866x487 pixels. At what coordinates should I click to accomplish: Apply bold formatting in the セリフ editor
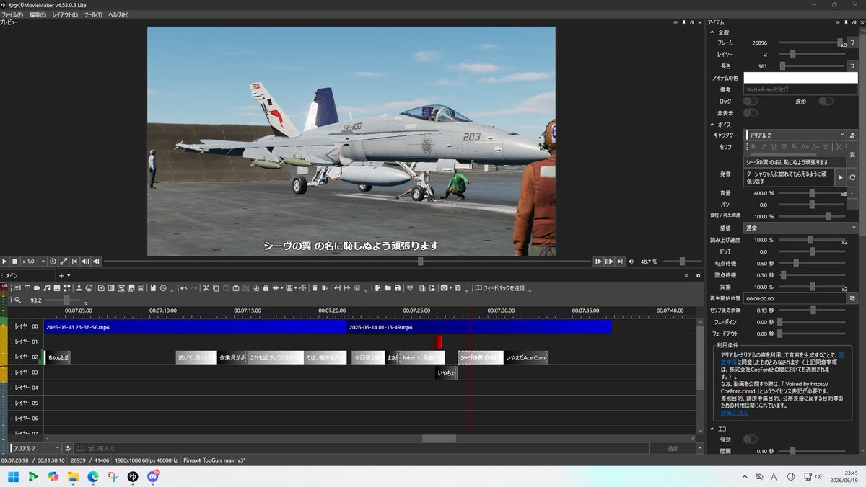[x=753, y=146]
